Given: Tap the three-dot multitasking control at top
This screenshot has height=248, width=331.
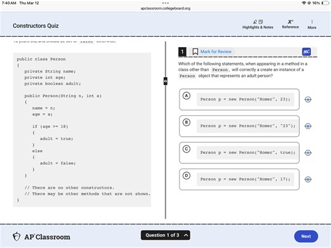Looking at the screenshot, I should coord(165,3).
